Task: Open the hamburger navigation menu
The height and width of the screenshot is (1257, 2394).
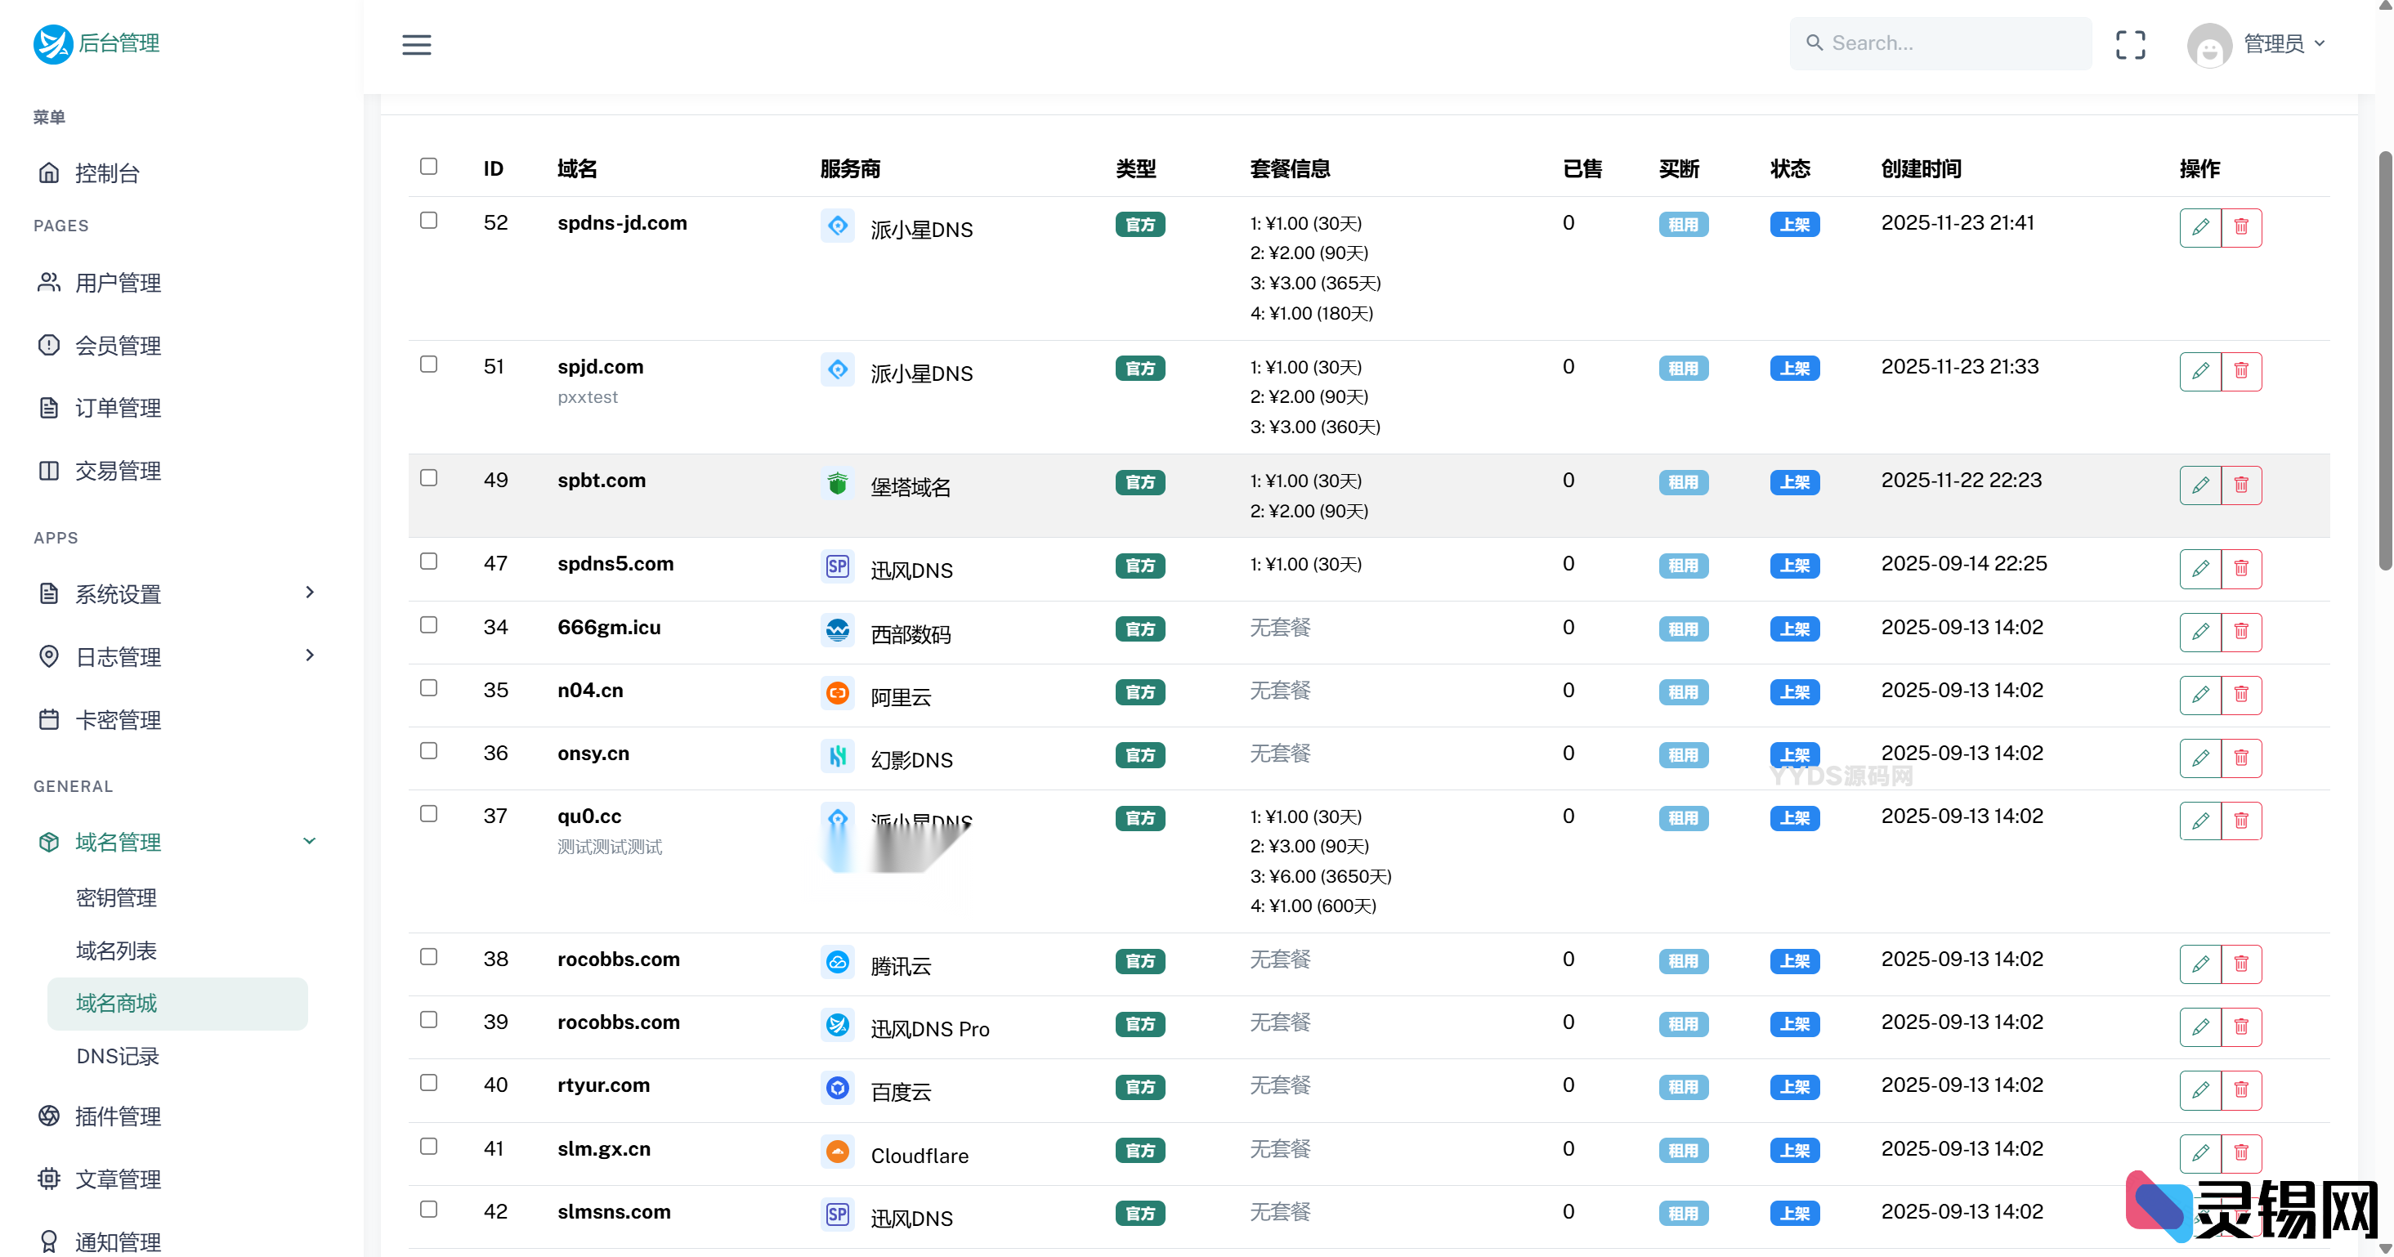Action: click(415, 43)
